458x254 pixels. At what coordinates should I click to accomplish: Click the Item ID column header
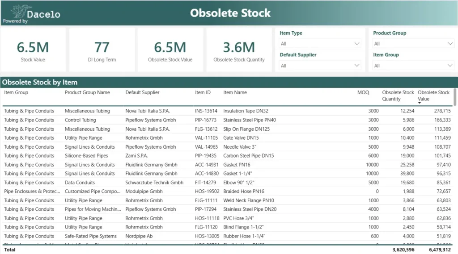click(203, 93)
